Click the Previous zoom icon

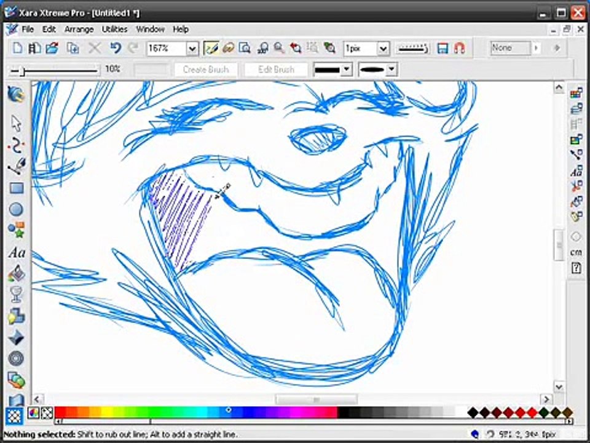point(296,48)
